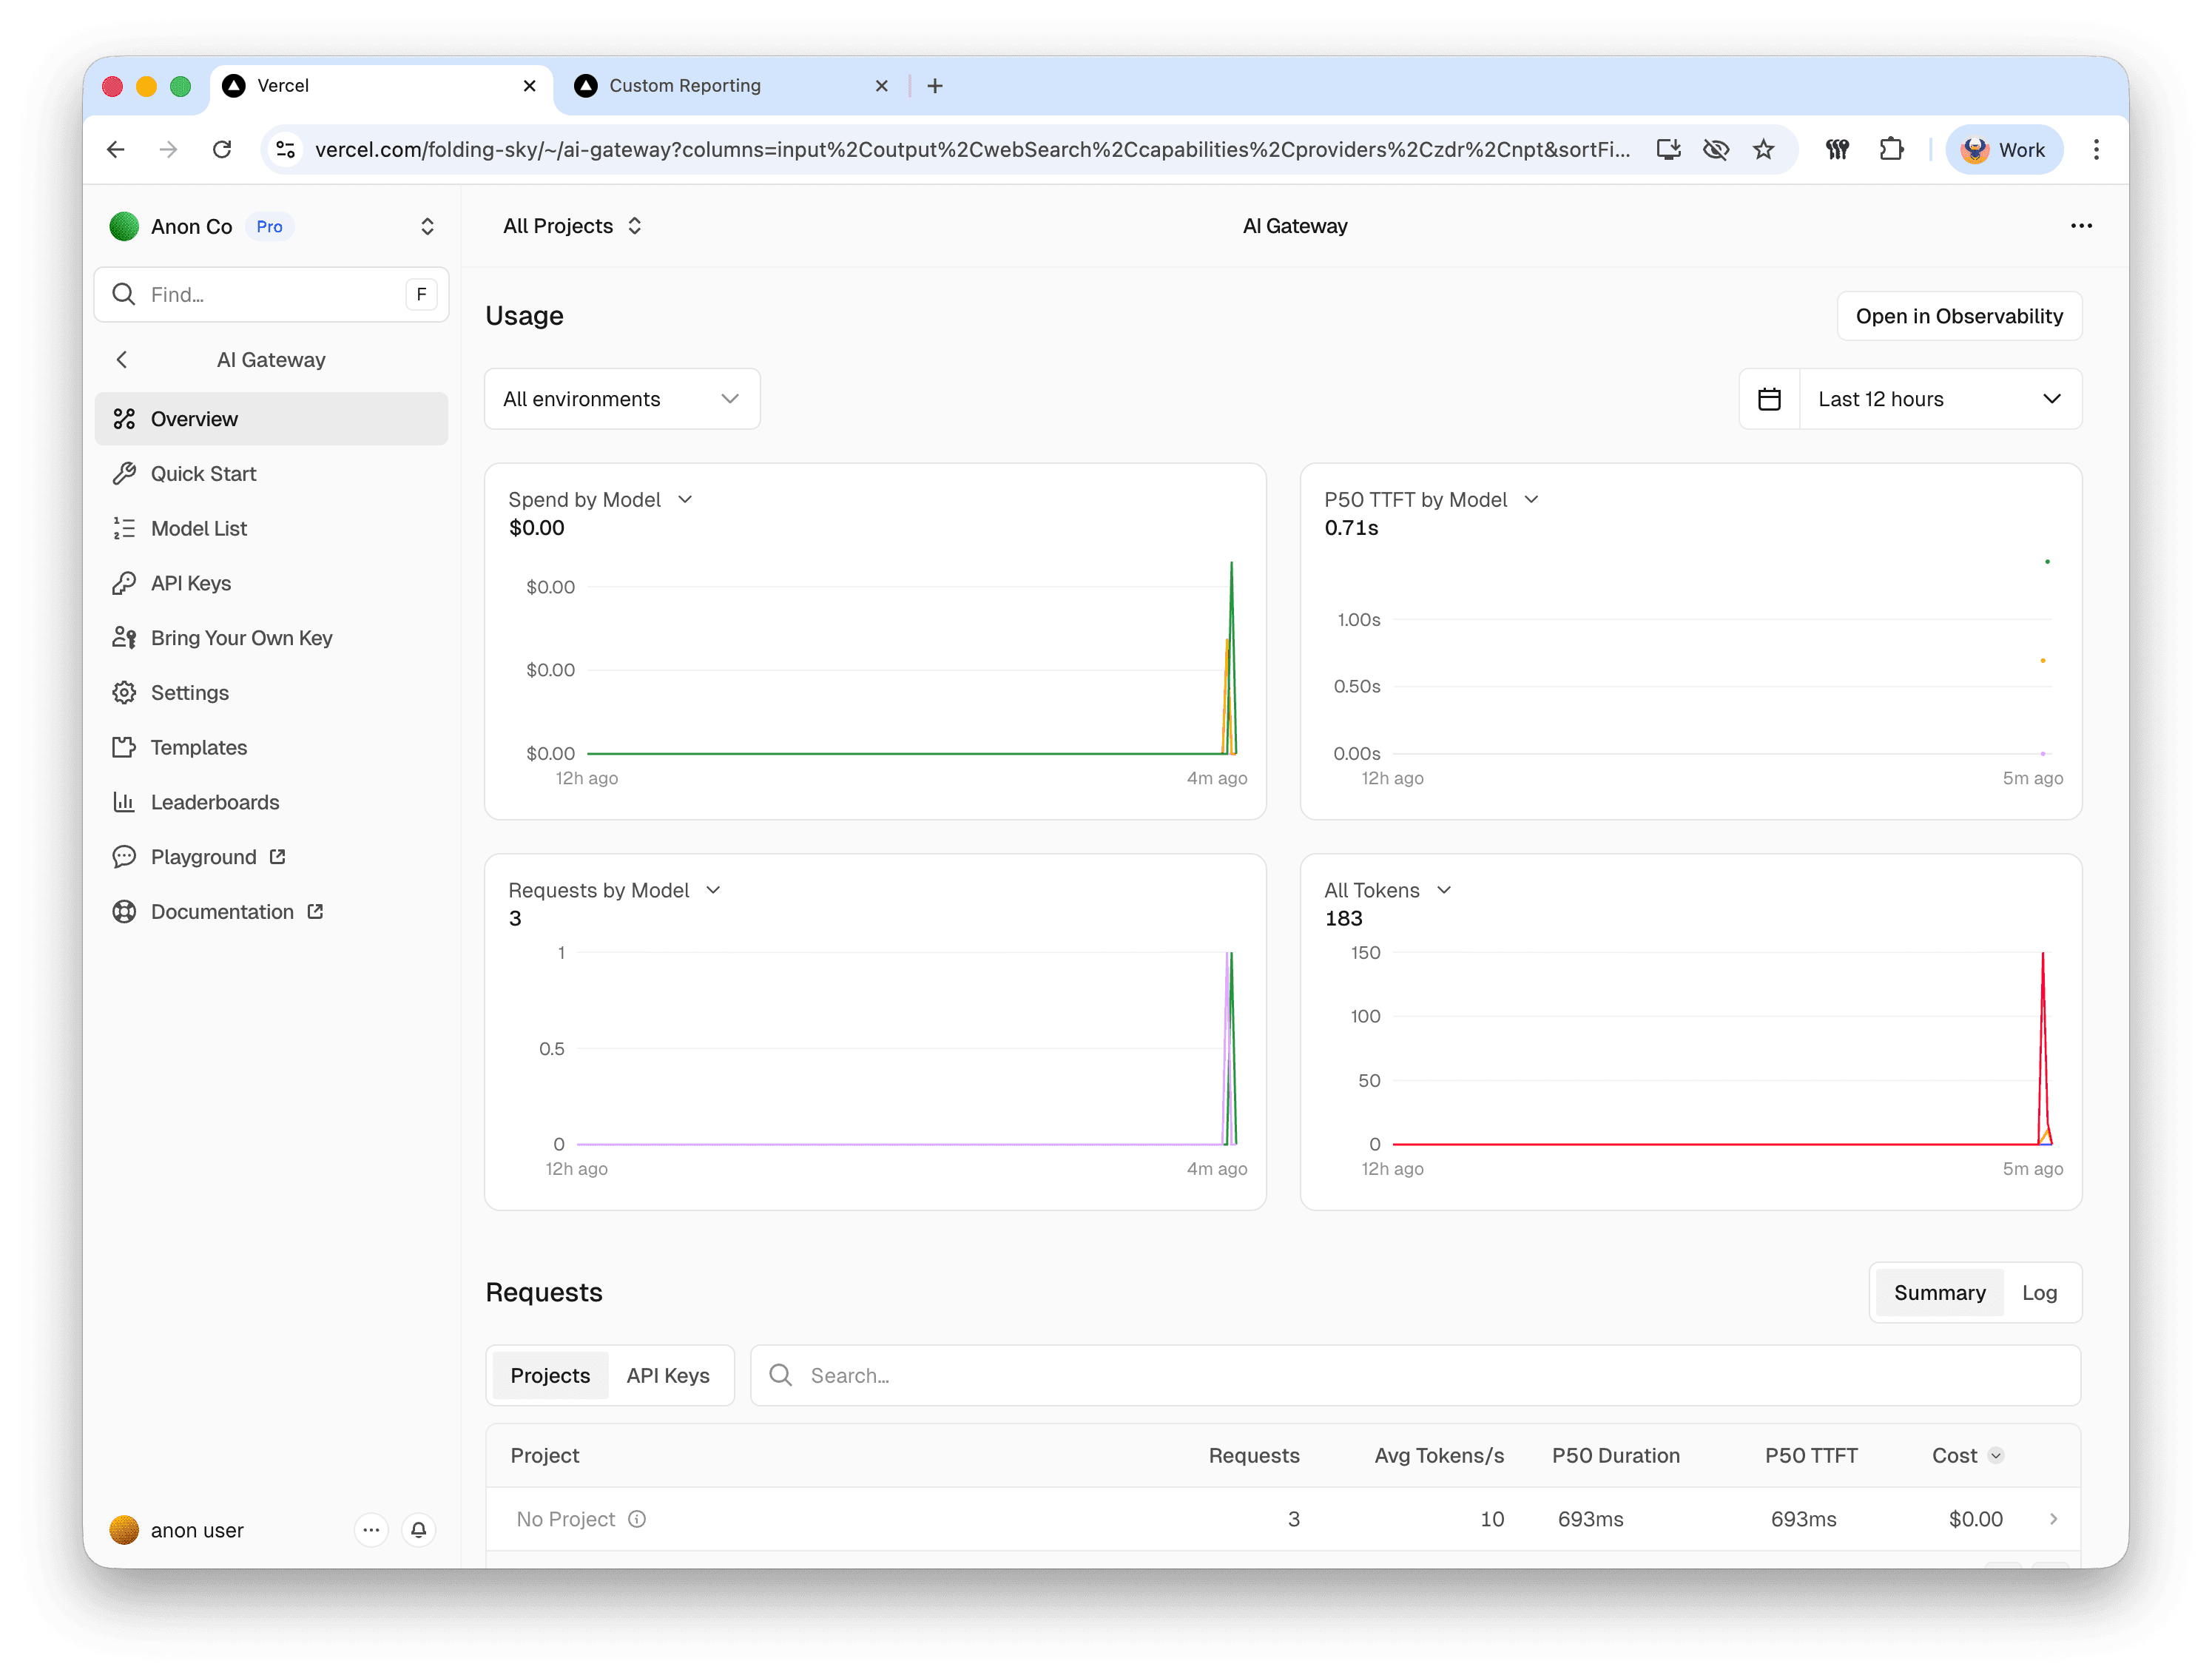This screenshot has height=1678, width=2212.
Task: Click install app icon in address bar
Action: coord(1668,149)
